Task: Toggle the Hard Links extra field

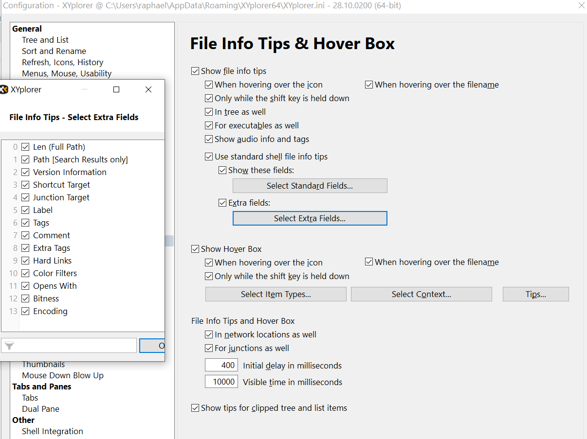Action: pyautogui.click(x=25, y=261)
